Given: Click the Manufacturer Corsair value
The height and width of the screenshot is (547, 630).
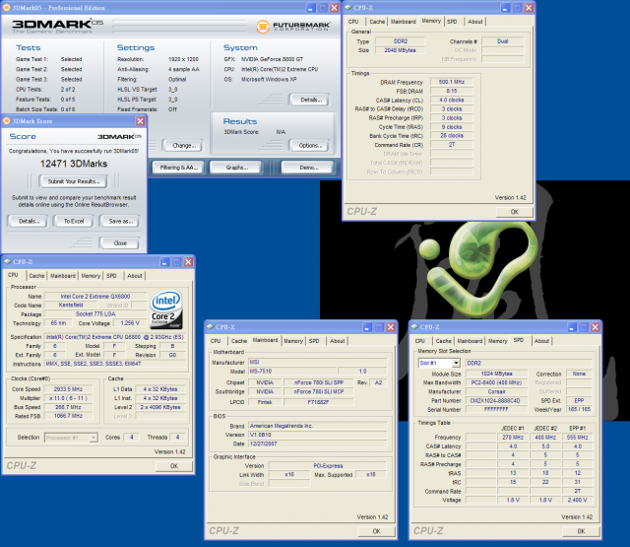Looking at the screenshot, I should (496, 391).
